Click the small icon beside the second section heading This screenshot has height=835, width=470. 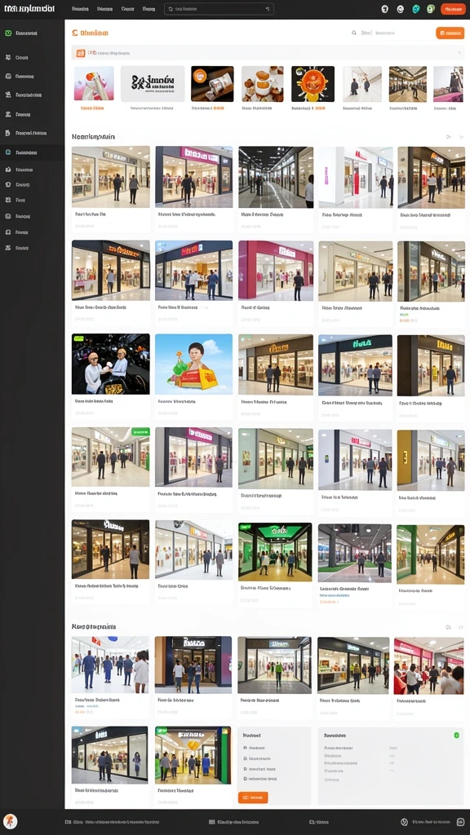(449, 627)
